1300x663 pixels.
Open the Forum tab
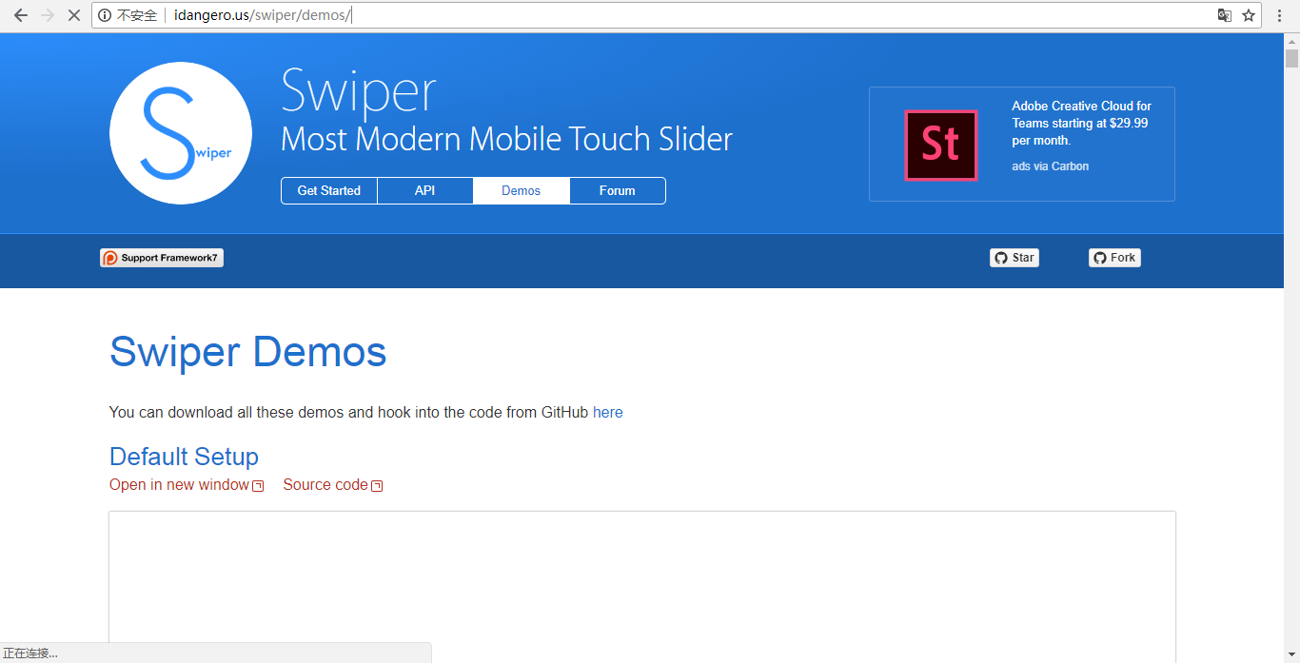click(x=618, y=190)
